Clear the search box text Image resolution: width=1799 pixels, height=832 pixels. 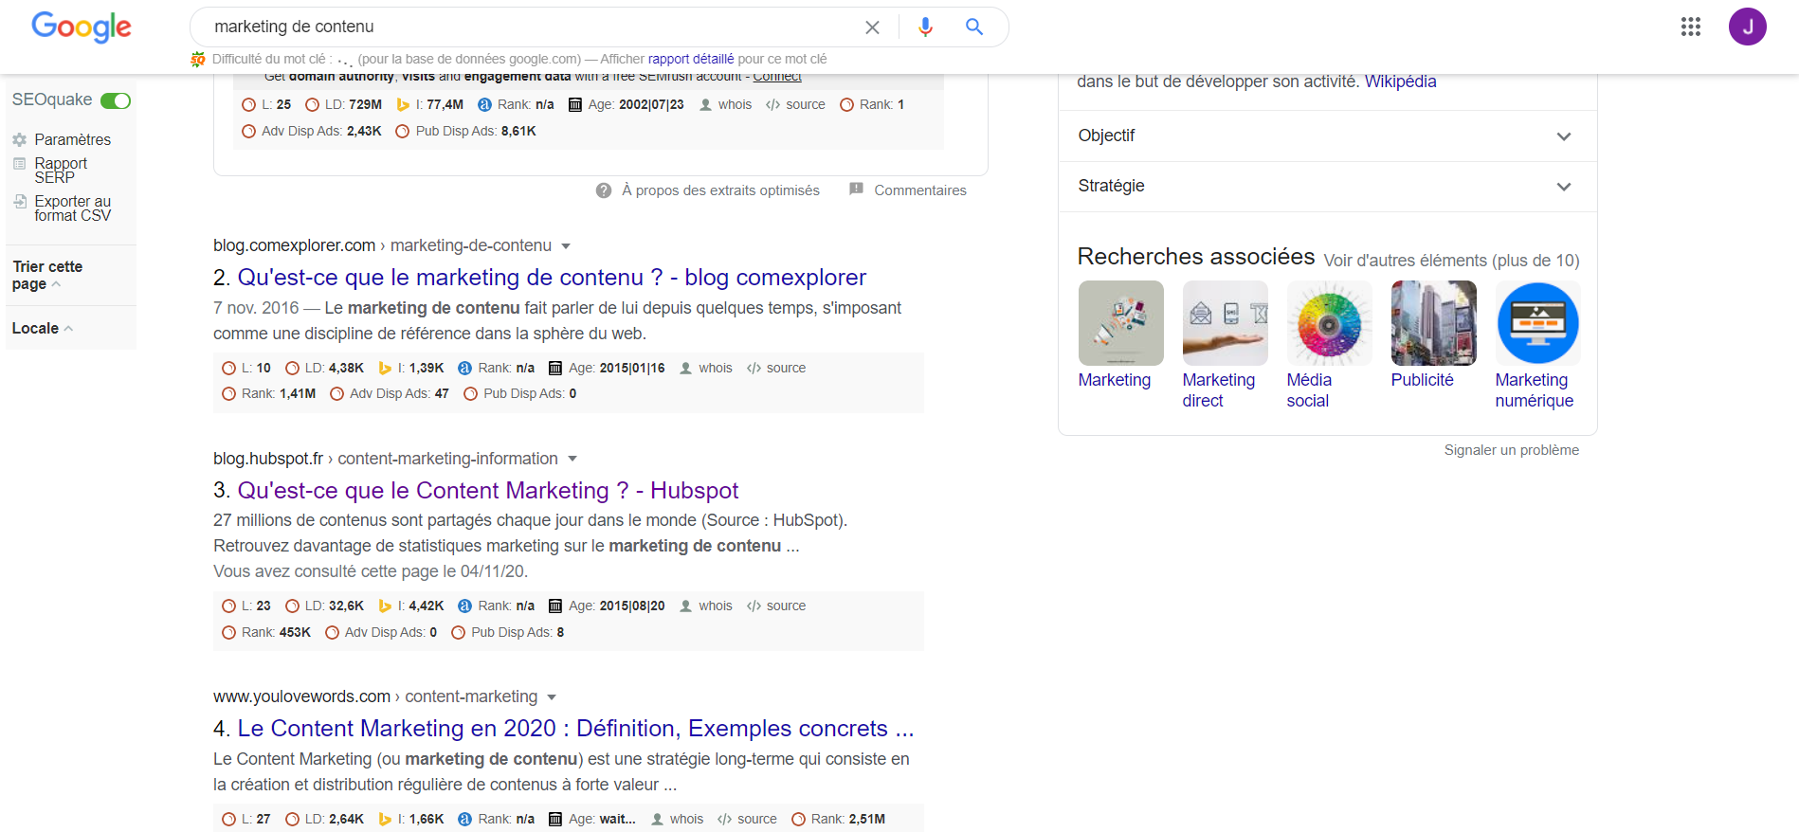[x=872, y=27]
